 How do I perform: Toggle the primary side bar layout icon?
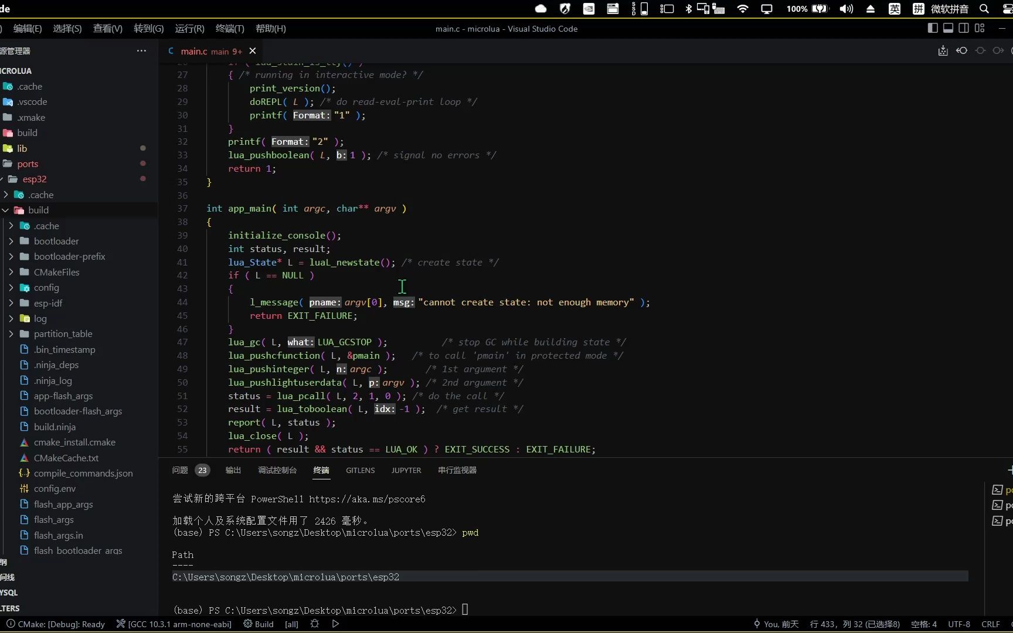[933, 28]
